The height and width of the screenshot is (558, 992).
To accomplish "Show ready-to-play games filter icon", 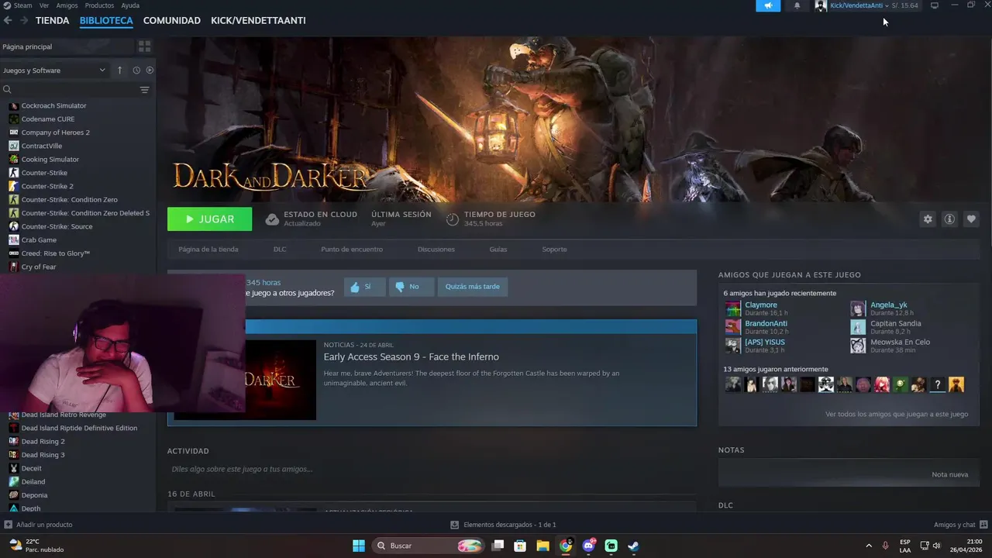I will [150, 71].
